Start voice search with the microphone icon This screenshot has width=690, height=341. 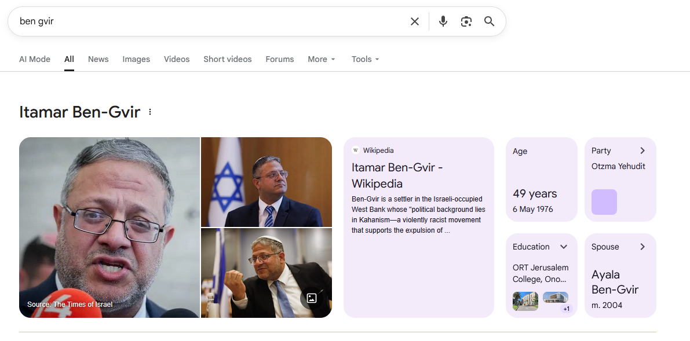click(443, 21)
